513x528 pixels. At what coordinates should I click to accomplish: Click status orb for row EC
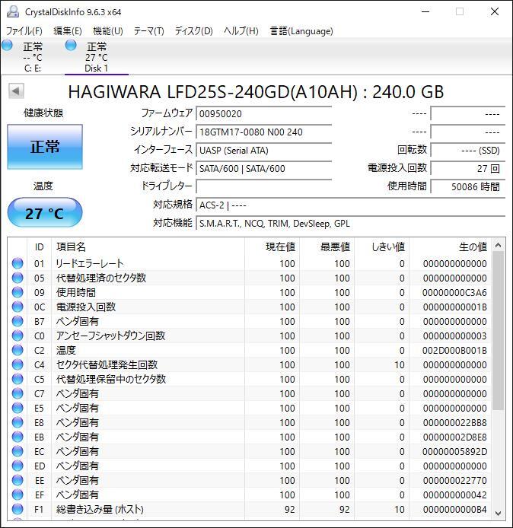pos(18,452)
